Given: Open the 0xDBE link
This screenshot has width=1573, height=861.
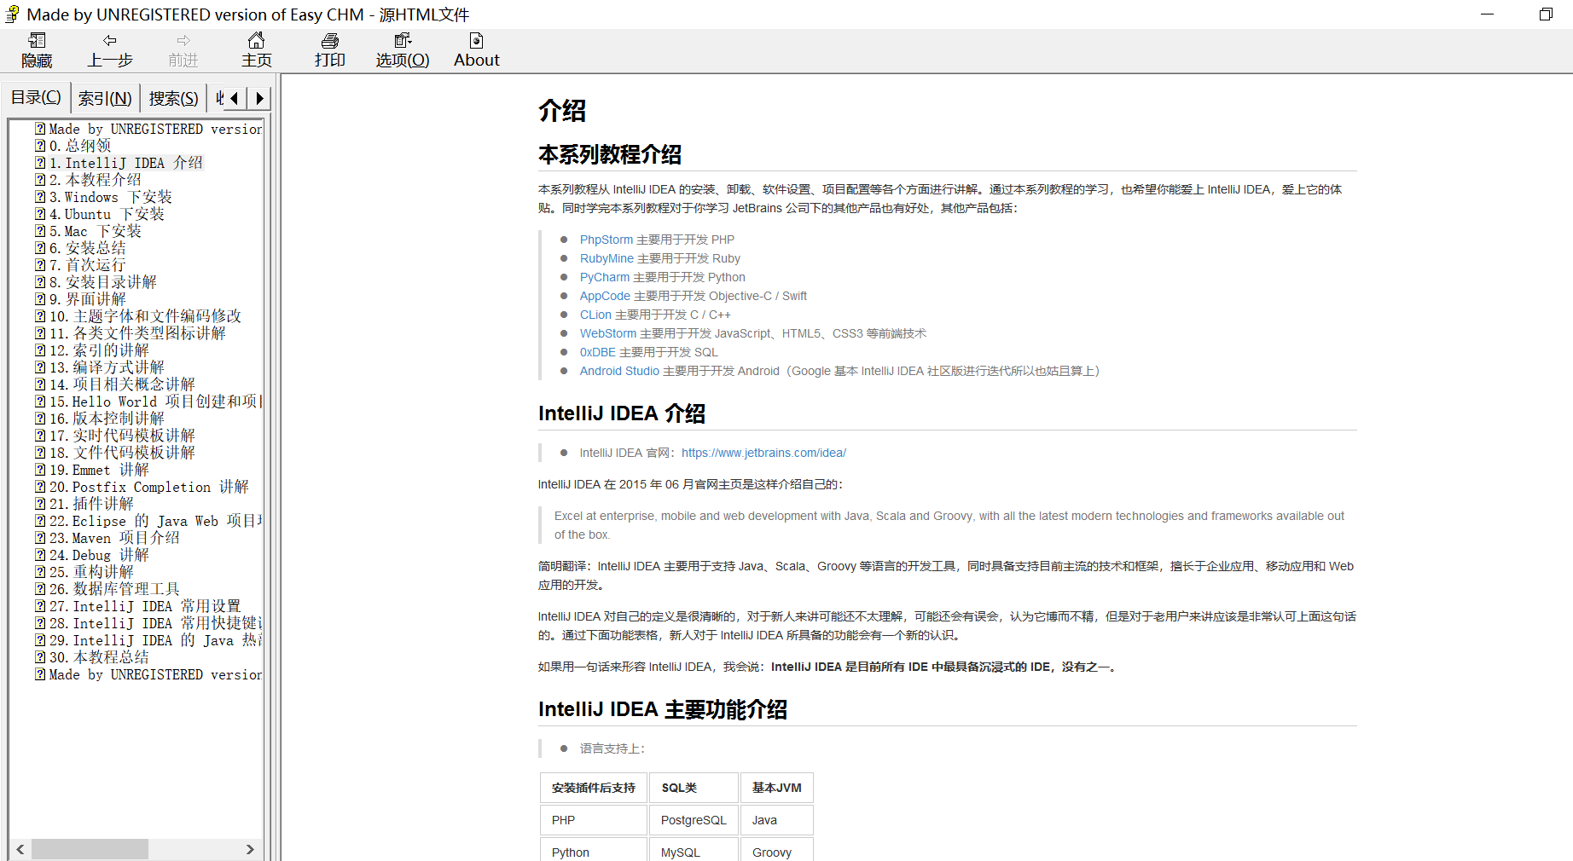Looking at the screenshot, I should pyautogui.click(x=598, y=352).
